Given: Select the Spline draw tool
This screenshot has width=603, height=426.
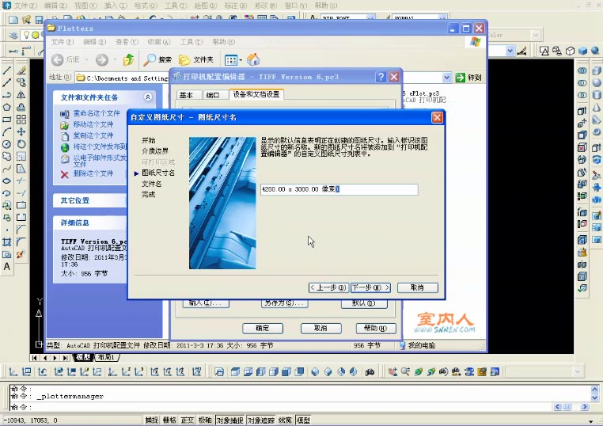Looking at the screenshot, I should pos(7,169).
